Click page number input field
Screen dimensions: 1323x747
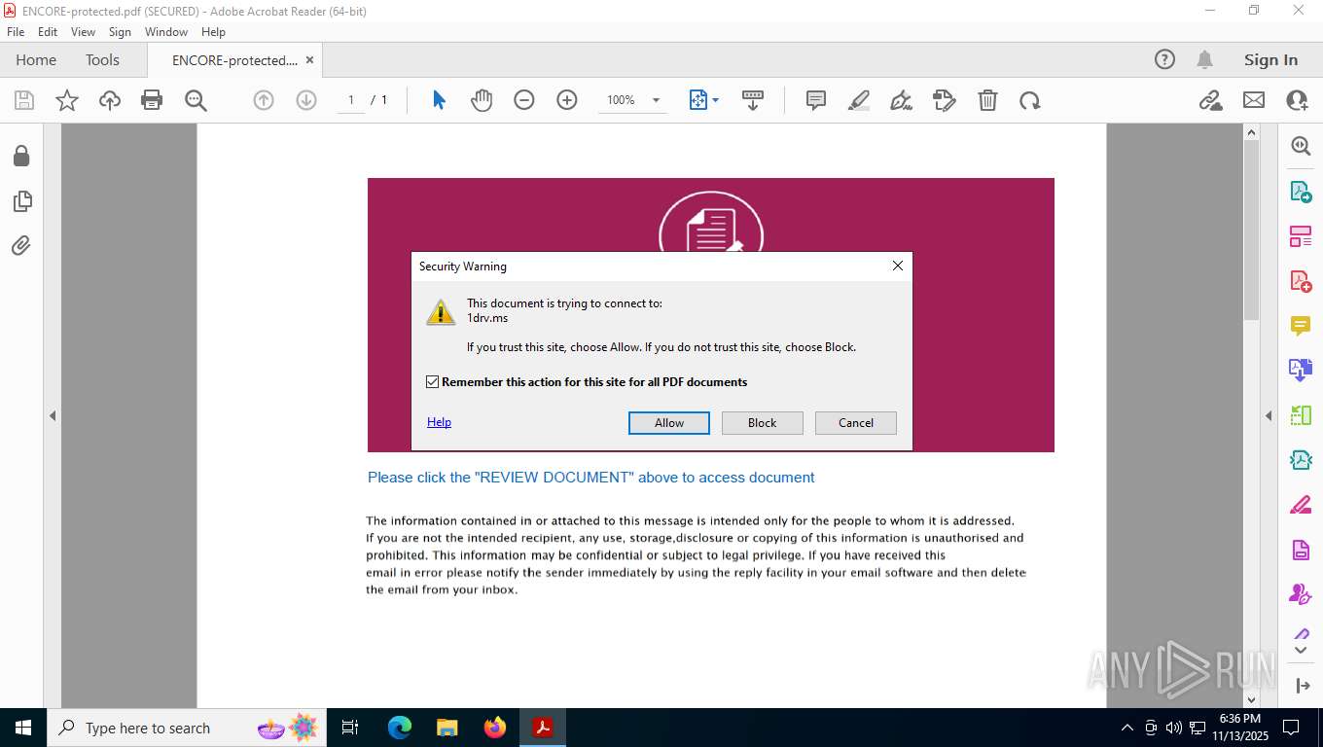click(351, 100)
